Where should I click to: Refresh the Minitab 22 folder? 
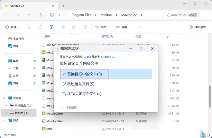pos(40,15)
